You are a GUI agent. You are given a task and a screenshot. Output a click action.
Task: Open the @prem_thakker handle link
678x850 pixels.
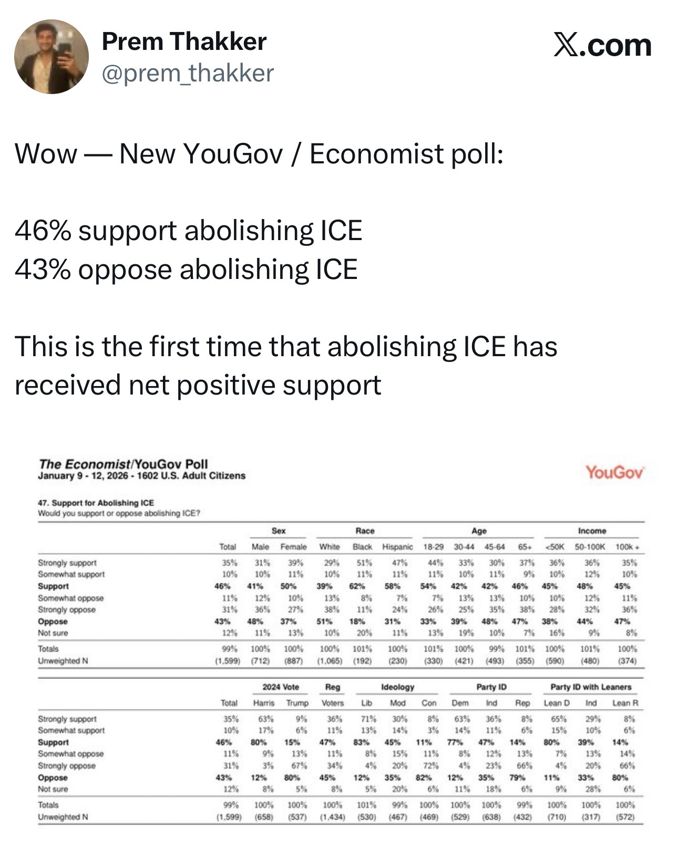[x=188, y=73]
